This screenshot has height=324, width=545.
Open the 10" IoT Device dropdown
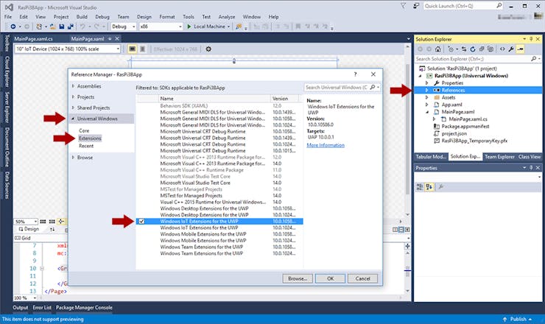[x=68, y=49]
